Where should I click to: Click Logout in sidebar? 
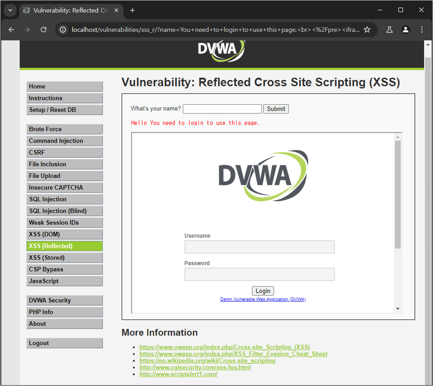(x=65, y=343)
